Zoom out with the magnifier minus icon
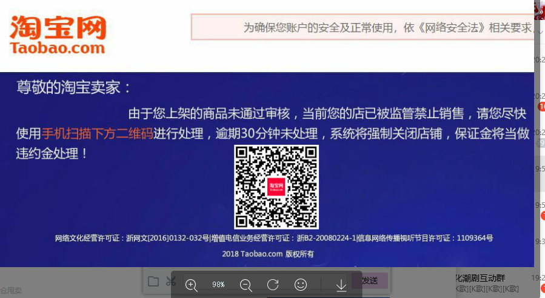This screenshot has height=298, width=545. (246, 285)
